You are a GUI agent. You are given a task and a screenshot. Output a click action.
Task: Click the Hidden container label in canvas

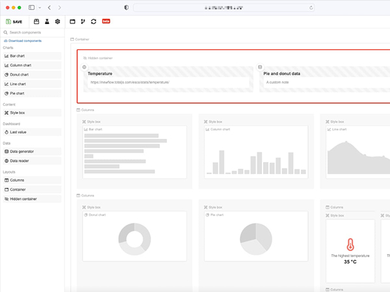pyautogui.click(x=97, y=58)
